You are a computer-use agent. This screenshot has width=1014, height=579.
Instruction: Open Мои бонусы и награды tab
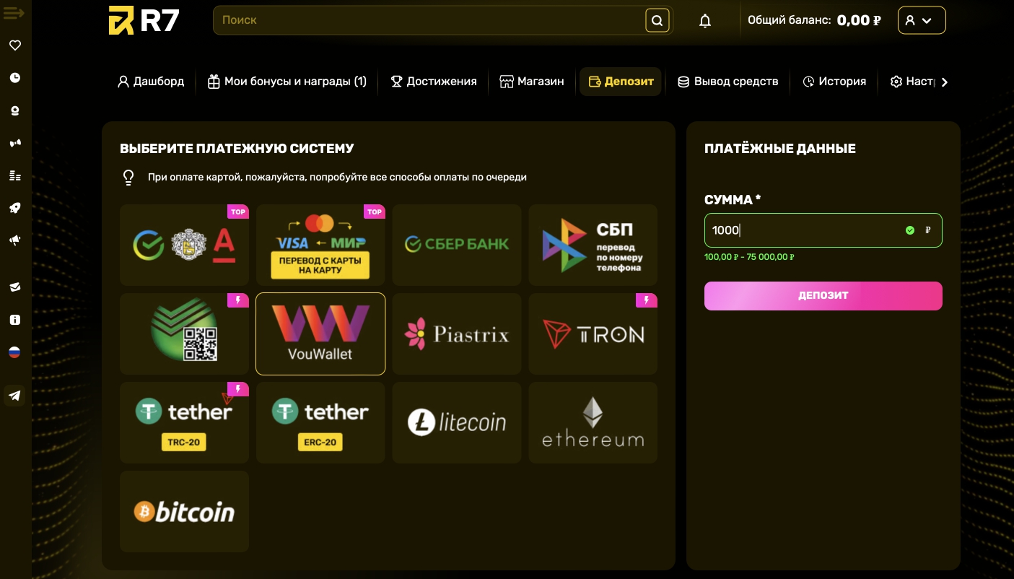(287, 82)
